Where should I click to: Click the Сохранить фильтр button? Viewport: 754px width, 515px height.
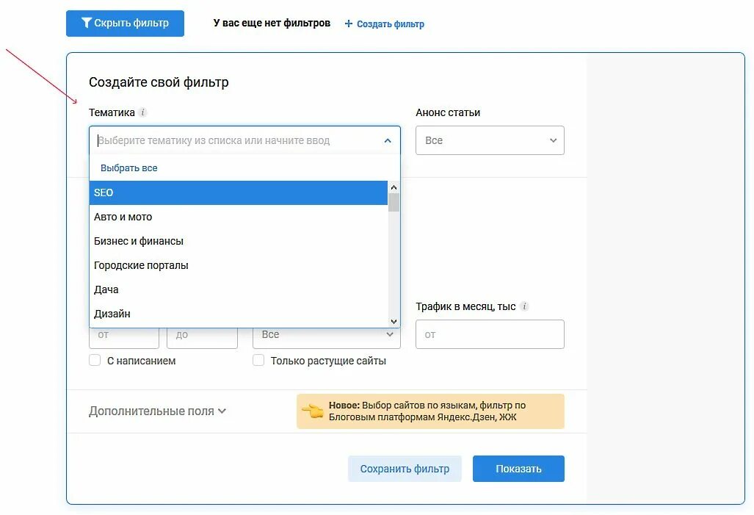(x=405, y=469)
